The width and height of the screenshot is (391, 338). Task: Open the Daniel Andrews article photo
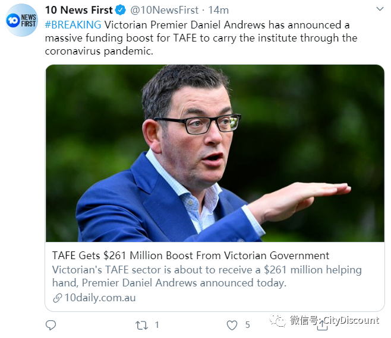click(x=215, y=153)
